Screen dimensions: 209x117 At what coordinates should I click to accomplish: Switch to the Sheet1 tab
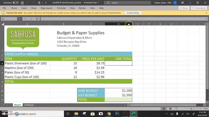(x=18, y=105)
